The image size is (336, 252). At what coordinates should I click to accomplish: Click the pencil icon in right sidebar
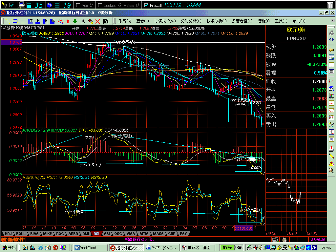[331, 156]
